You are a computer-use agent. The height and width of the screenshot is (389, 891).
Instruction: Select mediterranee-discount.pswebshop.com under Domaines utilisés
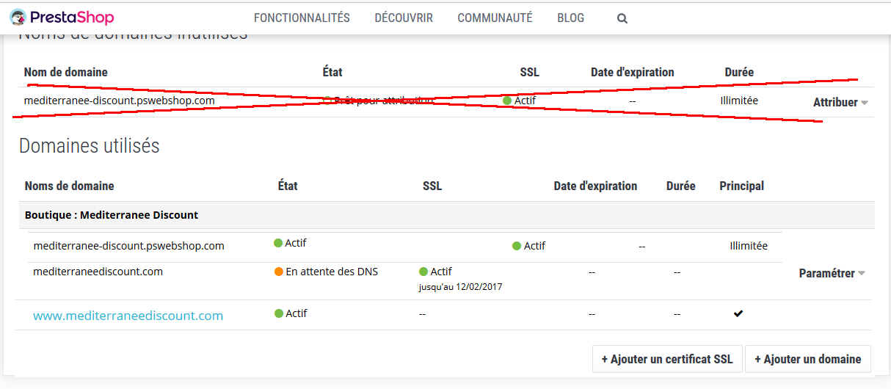tap(128, 246)
